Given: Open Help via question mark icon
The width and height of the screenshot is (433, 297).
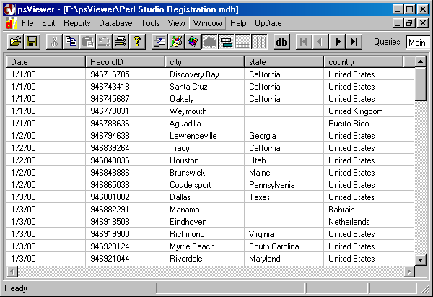Looking at the screenshot, I should click(x=136, y=42).
